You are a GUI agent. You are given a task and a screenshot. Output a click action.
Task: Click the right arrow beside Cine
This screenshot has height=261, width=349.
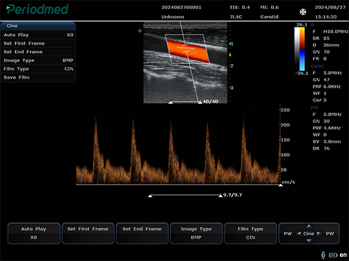[x=319, y=234]
